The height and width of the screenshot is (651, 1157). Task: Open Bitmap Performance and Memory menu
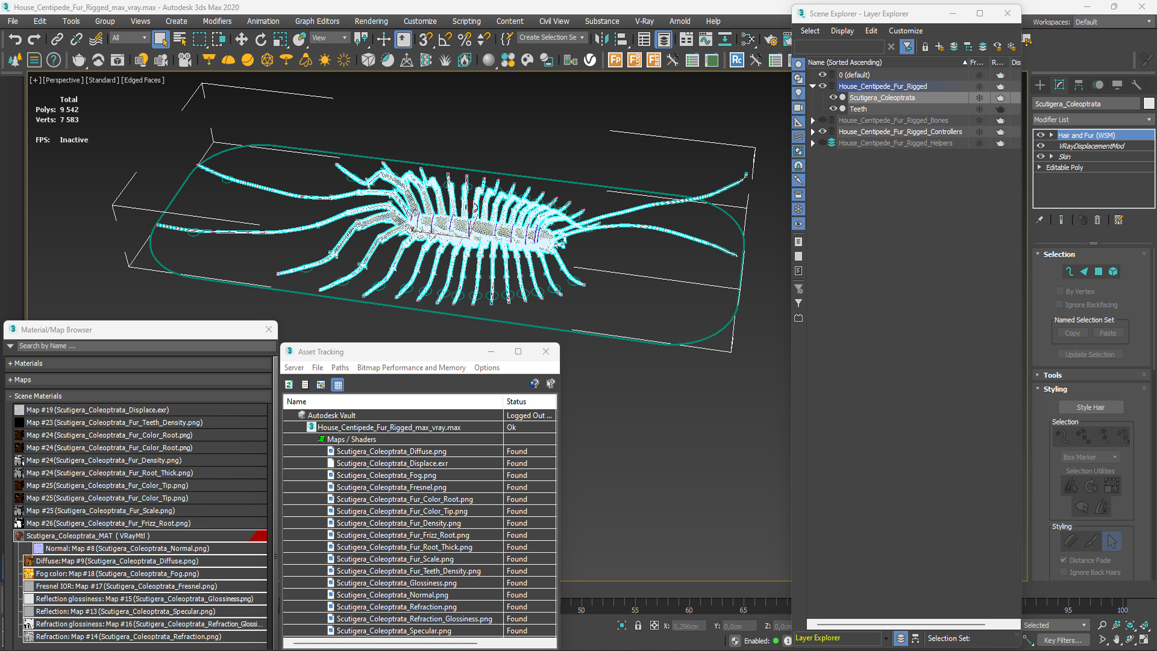(411, 368)
